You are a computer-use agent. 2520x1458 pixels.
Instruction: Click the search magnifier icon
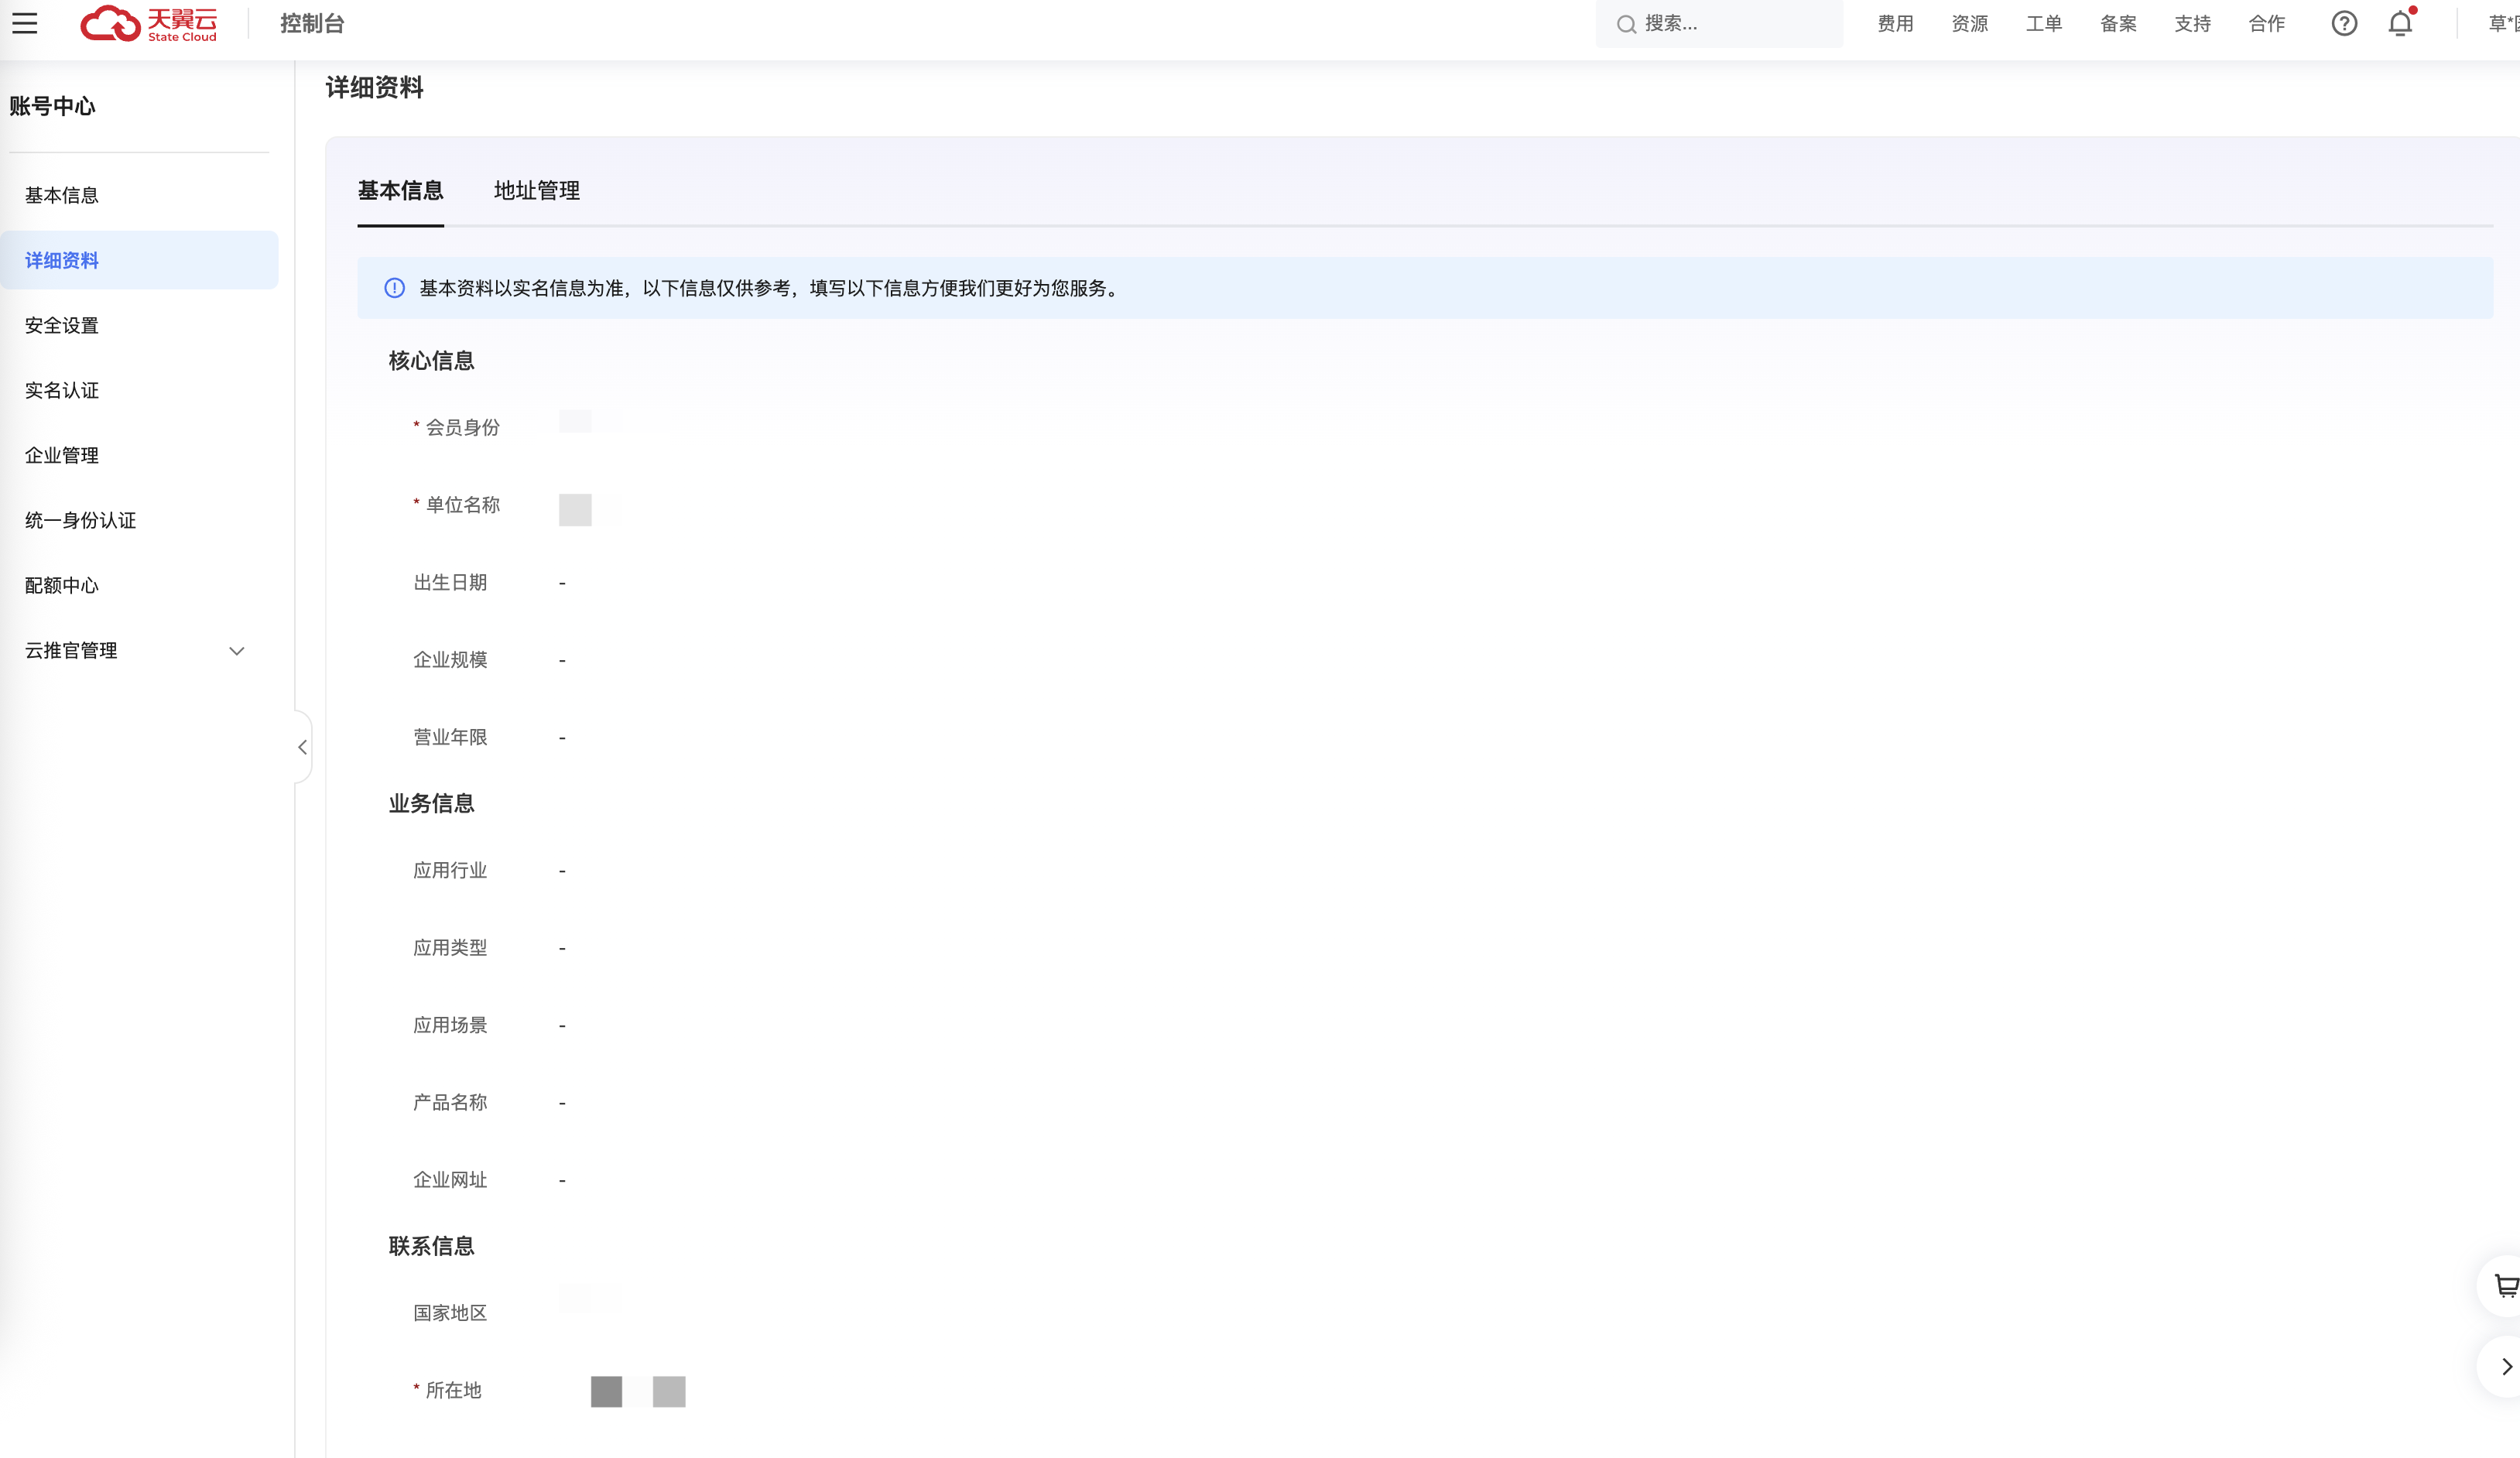(x=1626, y=24)
